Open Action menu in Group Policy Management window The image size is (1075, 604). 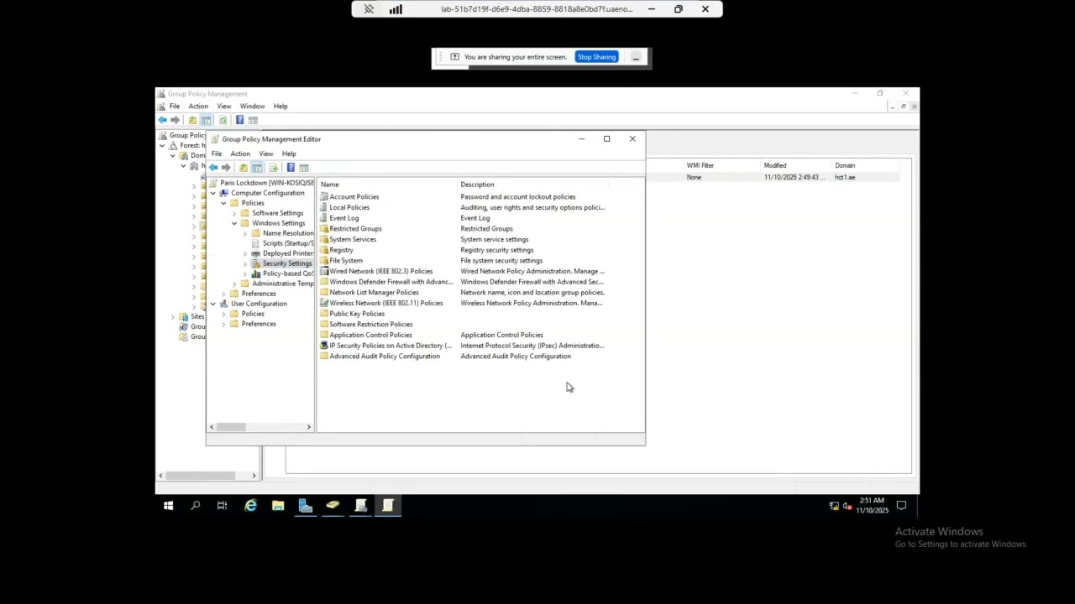pos(198,107)
